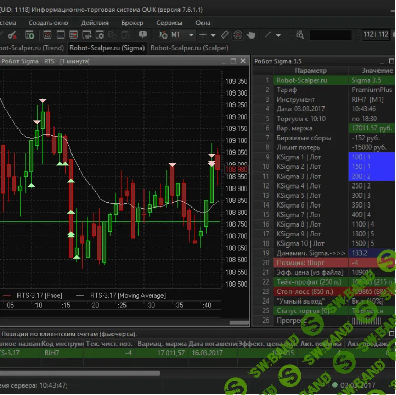This screenshot has width=396, height=395.
Task: Expand the crosshair tool dropdown arrow
Action: point(213,35)
